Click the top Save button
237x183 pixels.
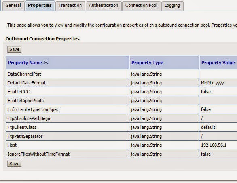click(15, 49)
